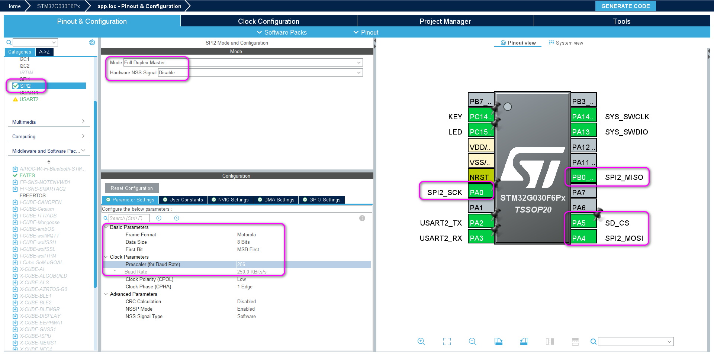This screenshot has width=714, height=356.
Task: Select the Prescaler (for Baud Rate) row
Action: pos(237,264)
